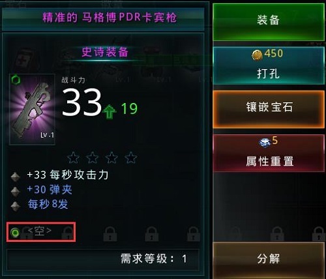
Task: Click the bullet icon beside +30 弹夹
Action: 16,192
